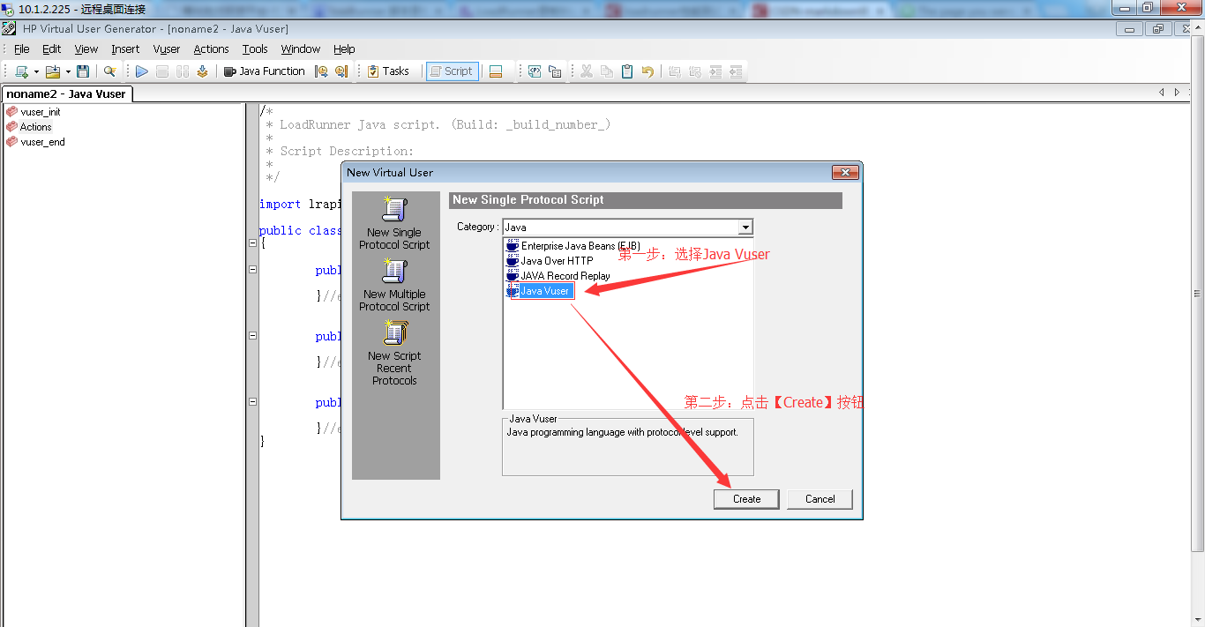Open the File menu

(x=22, y=49)
